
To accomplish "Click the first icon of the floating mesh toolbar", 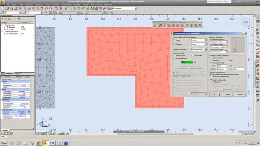I will 155,26.
